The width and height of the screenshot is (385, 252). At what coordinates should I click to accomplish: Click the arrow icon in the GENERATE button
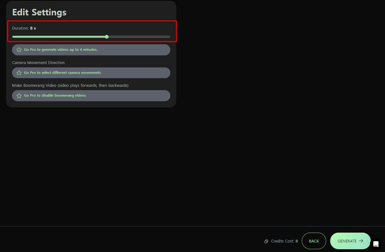pyautogui.click(x=361, y=241)
